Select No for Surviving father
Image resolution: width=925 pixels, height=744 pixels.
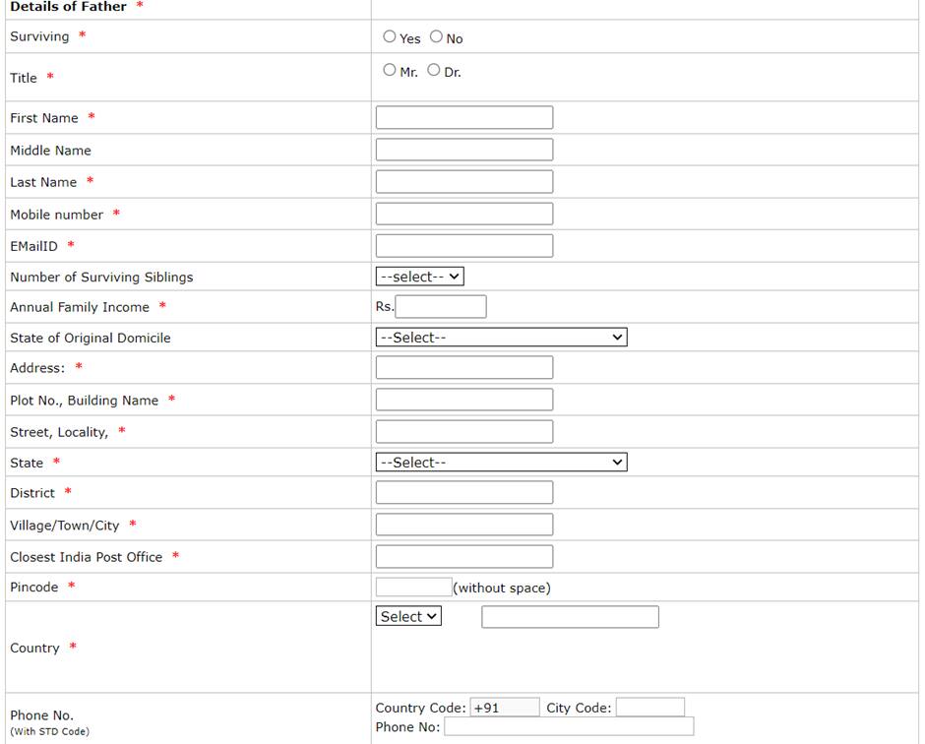(x=436, y=36)
